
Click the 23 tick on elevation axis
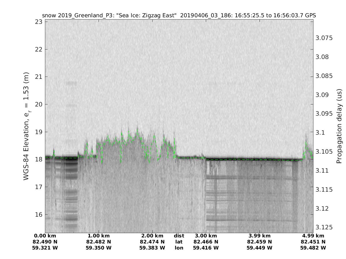click(39, 22)
